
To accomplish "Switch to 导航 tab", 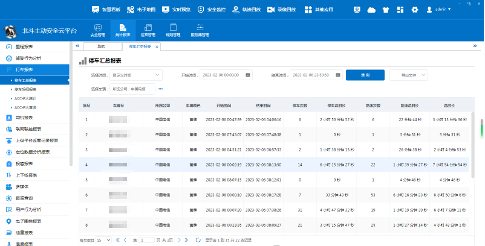I will click(101, 46).
